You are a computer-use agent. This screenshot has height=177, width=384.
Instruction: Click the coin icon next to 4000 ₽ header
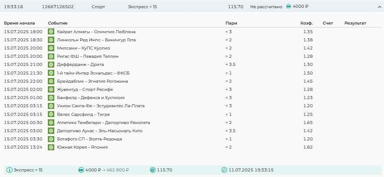pyautogui.click(x=289, y=7)
